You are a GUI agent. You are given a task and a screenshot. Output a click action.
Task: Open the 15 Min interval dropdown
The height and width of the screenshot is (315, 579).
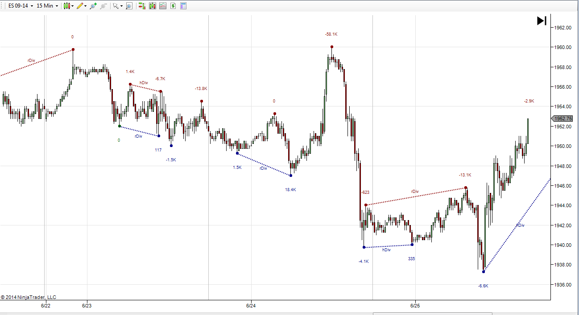click(x=47, y=6)
